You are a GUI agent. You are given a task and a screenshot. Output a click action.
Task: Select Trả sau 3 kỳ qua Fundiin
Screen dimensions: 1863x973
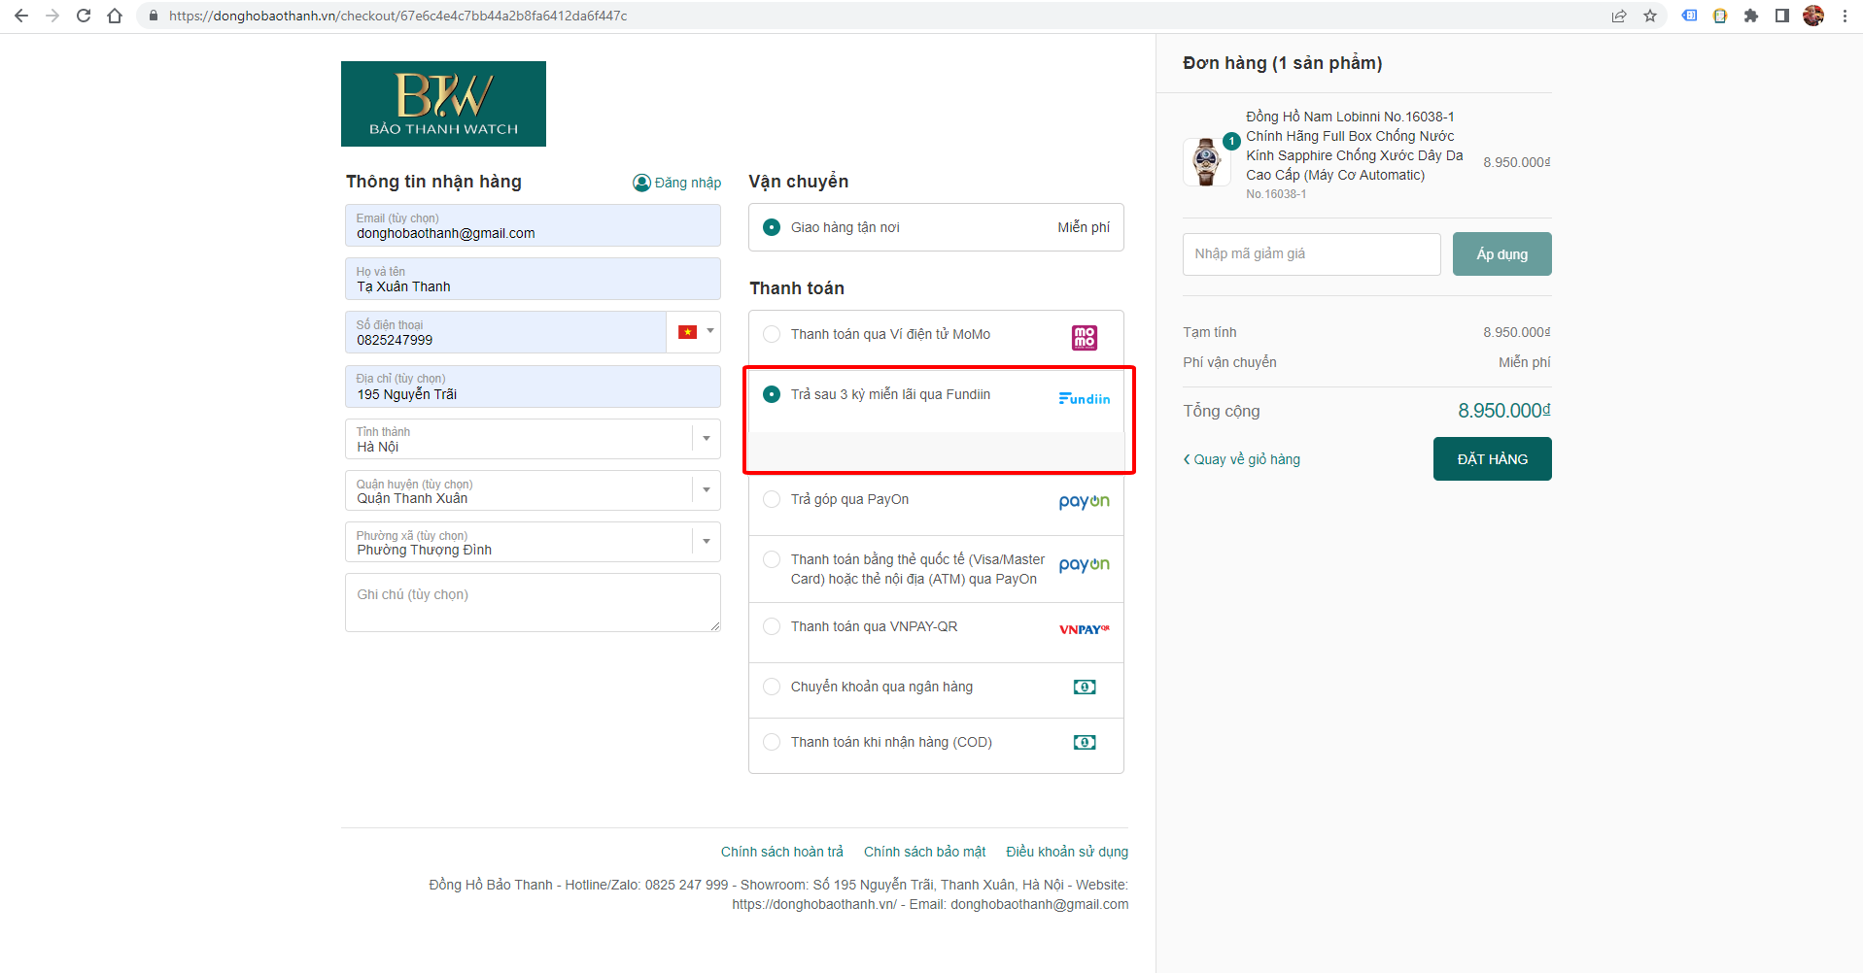tap(772, 394)
